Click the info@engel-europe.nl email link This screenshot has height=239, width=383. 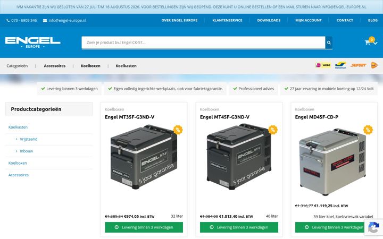pyautogui.click(x=67, y=21)
